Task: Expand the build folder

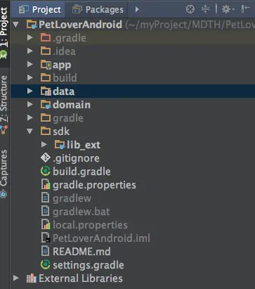Action: pos(30,77)
